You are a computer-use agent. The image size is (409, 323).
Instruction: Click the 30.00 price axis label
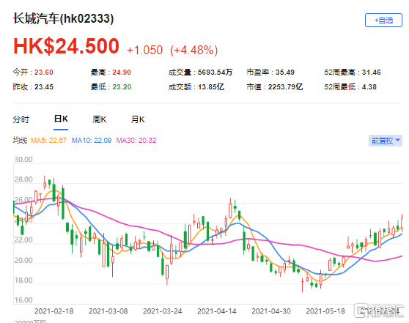point(23,159)
